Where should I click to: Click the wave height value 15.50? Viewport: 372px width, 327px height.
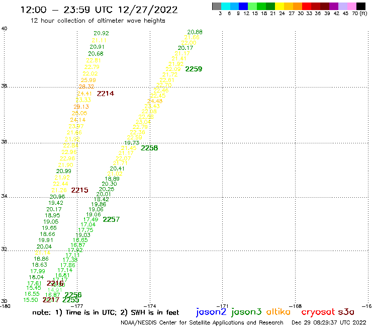click(x=31, y=300)
